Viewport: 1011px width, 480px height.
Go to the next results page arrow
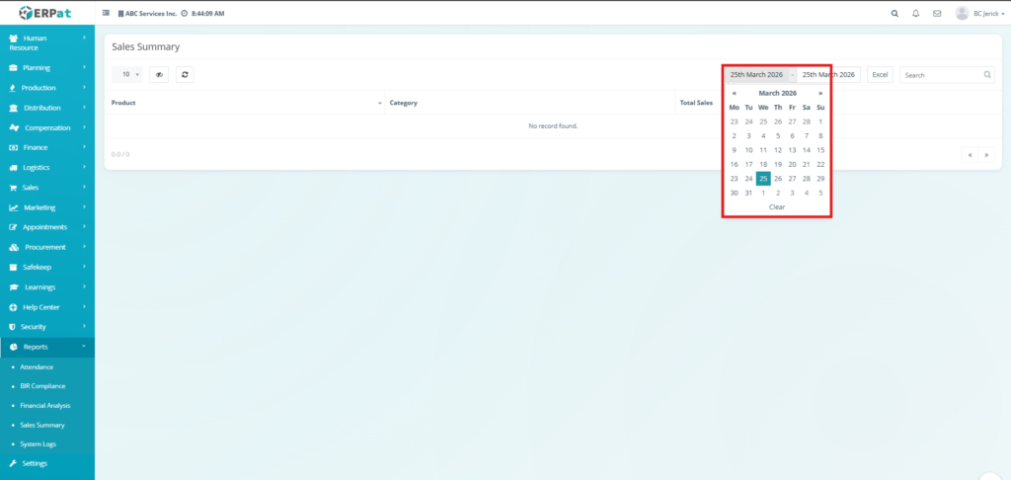point(985,155)
